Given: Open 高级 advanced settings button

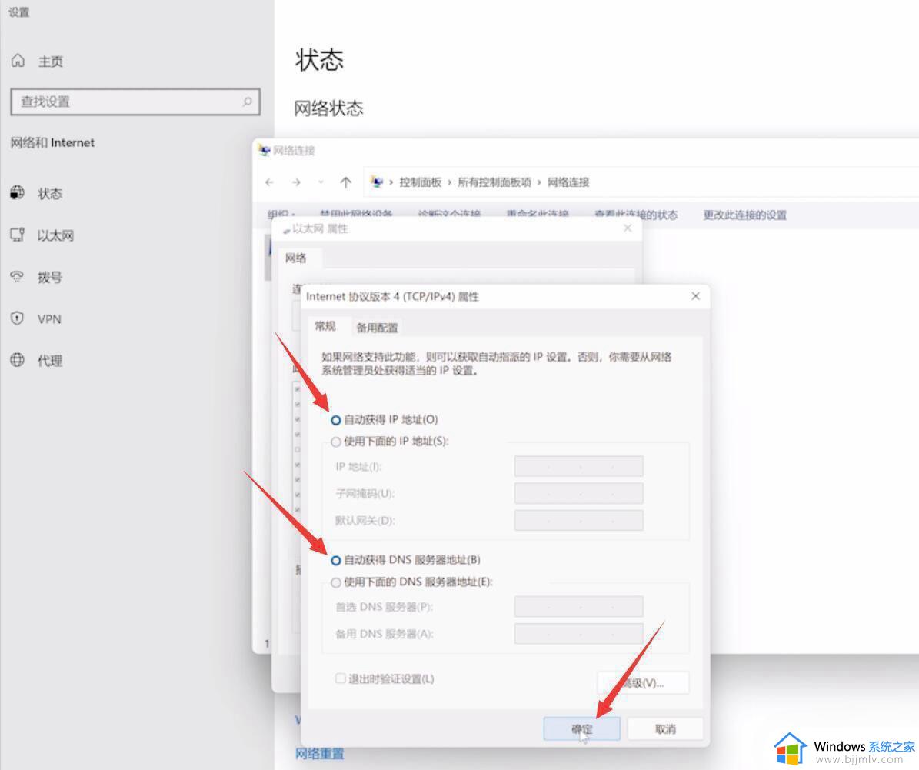Looking at the screenshot, I should (x=643, y=682).
